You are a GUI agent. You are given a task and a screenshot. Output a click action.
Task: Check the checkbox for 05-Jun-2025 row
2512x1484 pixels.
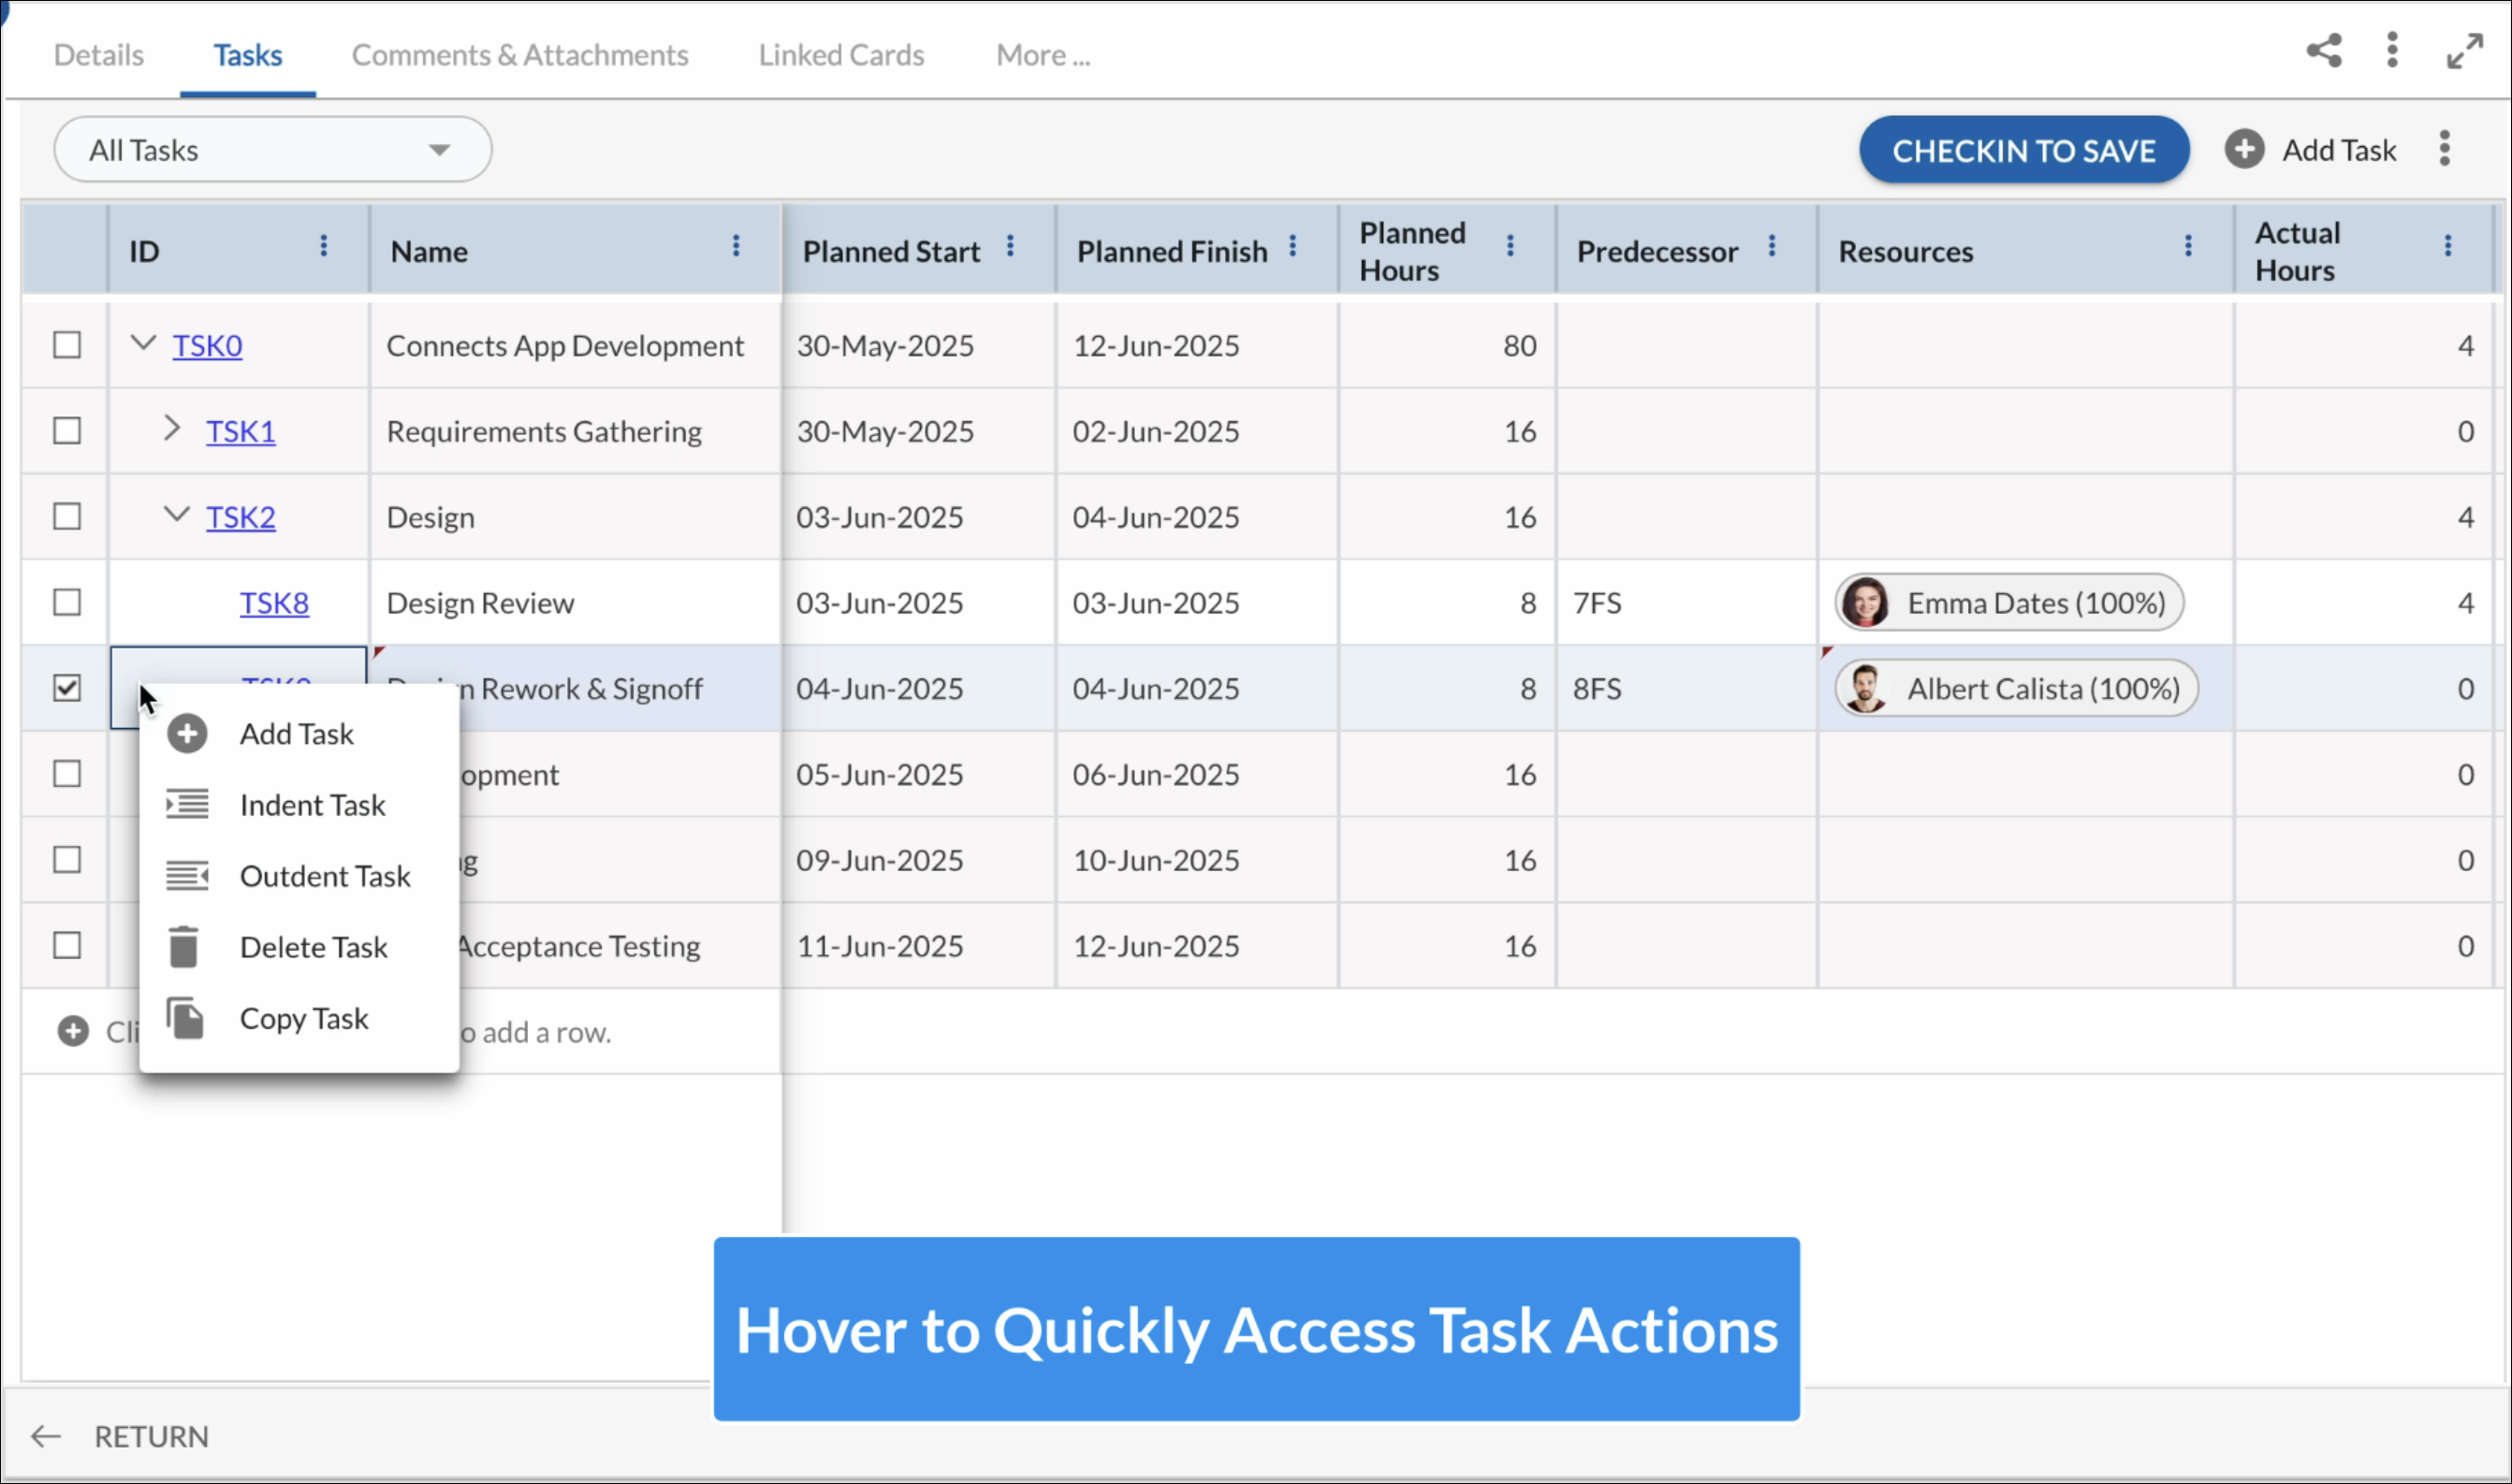click(67, 774)
